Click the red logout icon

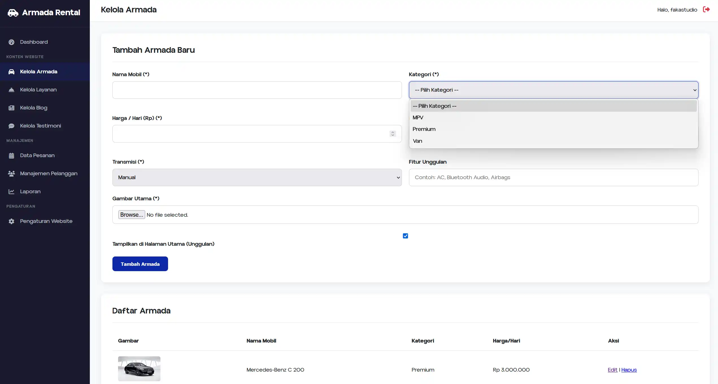tap(706, 10)
